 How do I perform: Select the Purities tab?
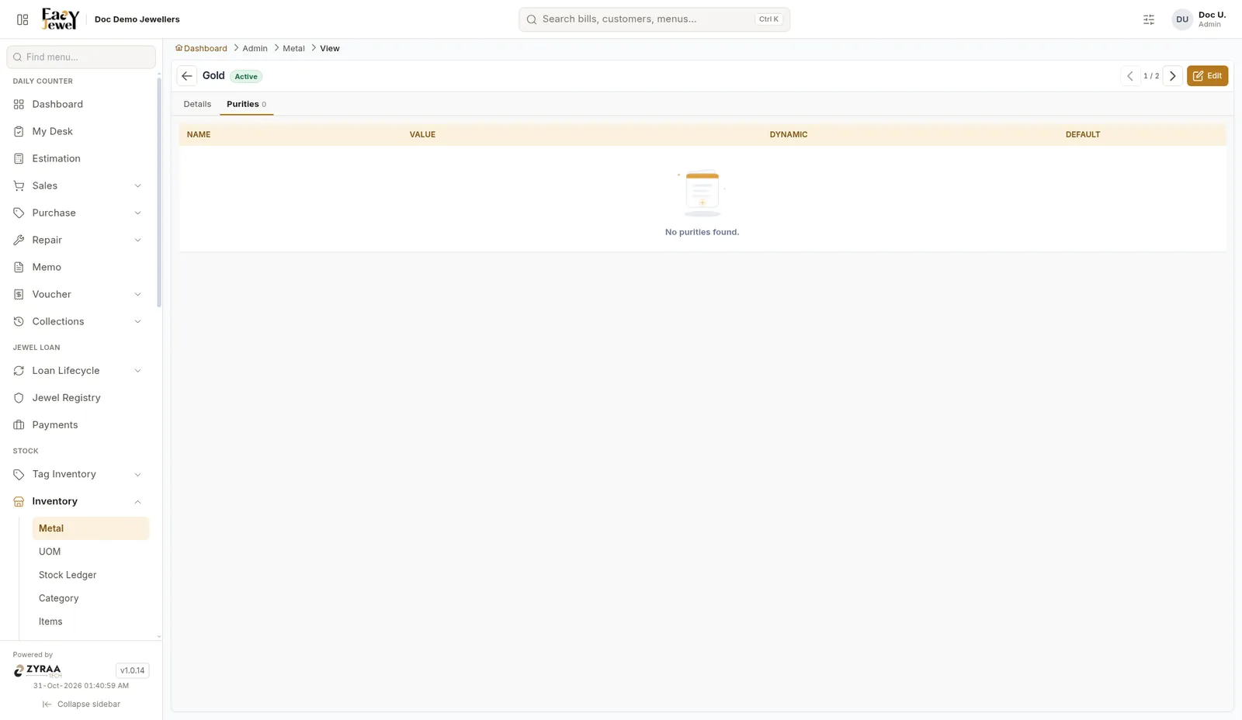tap(246, 104)
